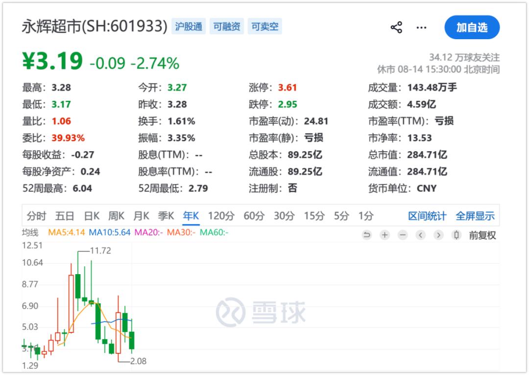Click the 11.72 high marker on chart
529x375 pixels.
point(100,251)
